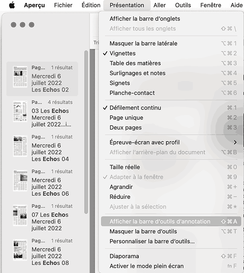Expand Épreuve-écran avec profil submenu

click(171, 142)
